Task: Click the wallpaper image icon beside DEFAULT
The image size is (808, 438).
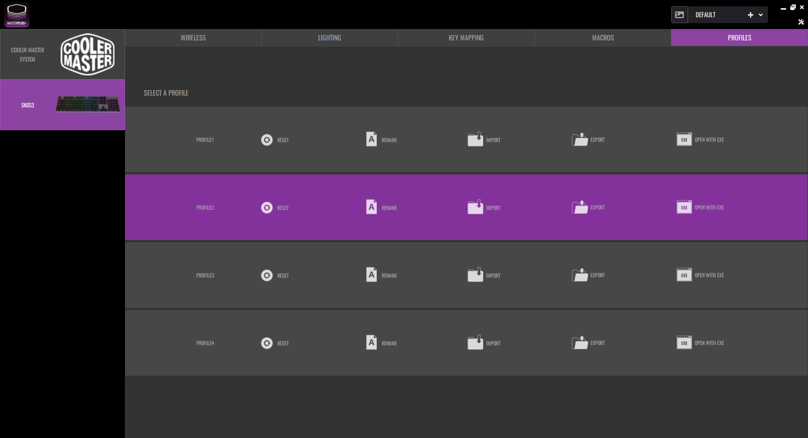Action: 680,15
